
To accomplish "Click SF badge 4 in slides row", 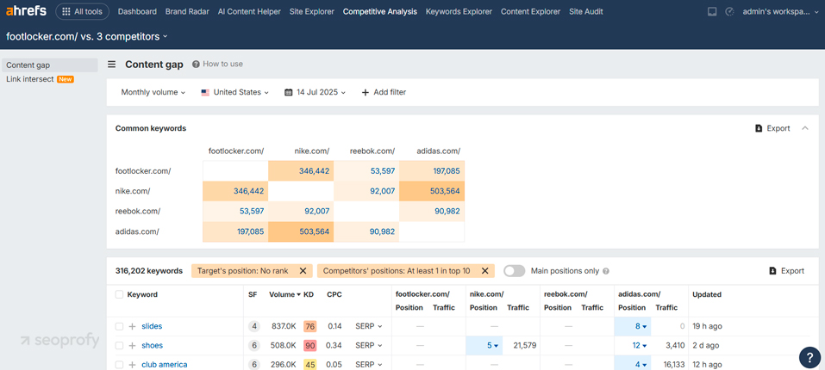I will [x=254, y=326].
